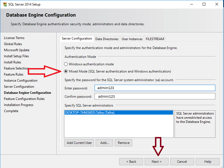This screenshot has height=168, width=224.
Task: Select Mixed Mode authentication radio button
Action: click(66, 71)
